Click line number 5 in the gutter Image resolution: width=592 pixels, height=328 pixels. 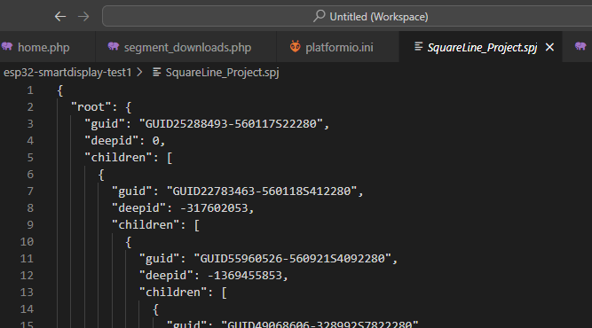(30, 158)
